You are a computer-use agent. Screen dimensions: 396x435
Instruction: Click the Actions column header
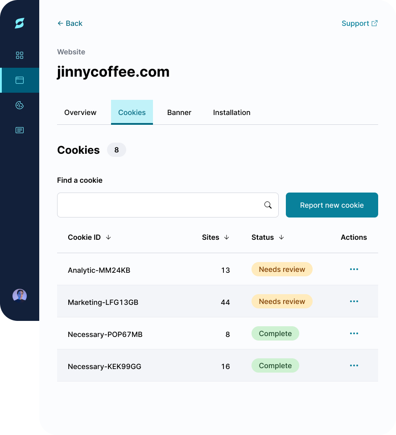(x=354, y=237)
